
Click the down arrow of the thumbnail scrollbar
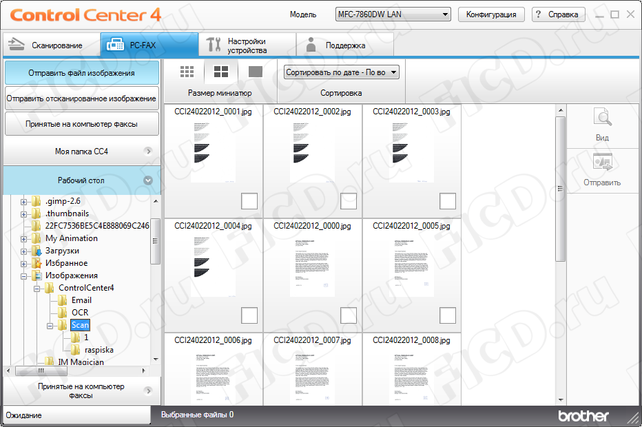pos(561,400)
